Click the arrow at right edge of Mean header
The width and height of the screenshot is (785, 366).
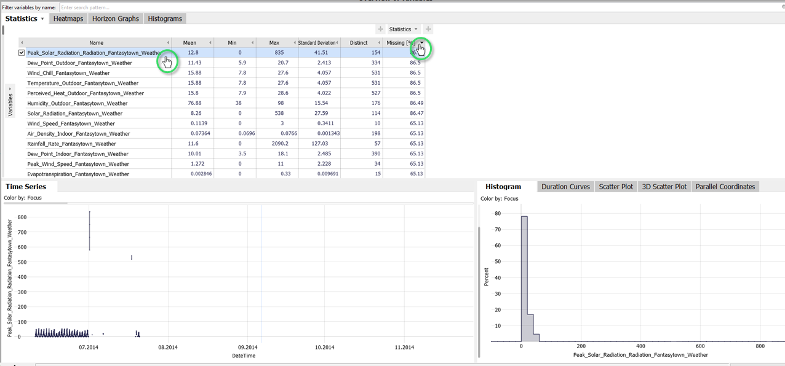tap(210, 43)
